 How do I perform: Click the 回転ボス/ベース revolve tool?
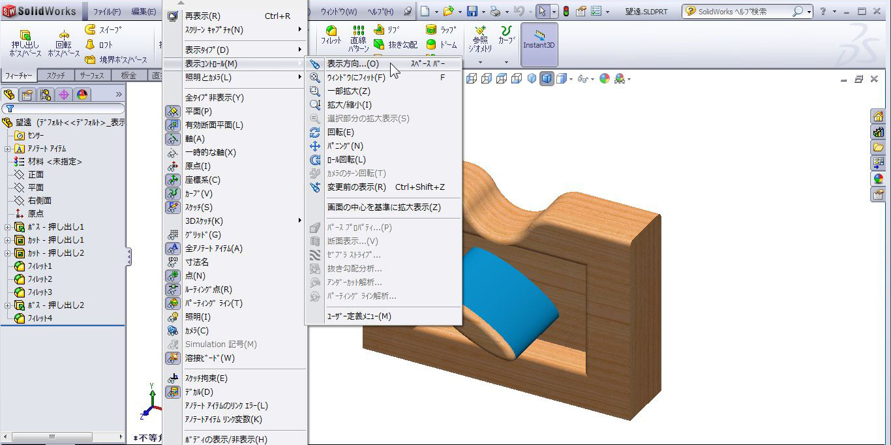pyautogui.click(x=64, y=44)
